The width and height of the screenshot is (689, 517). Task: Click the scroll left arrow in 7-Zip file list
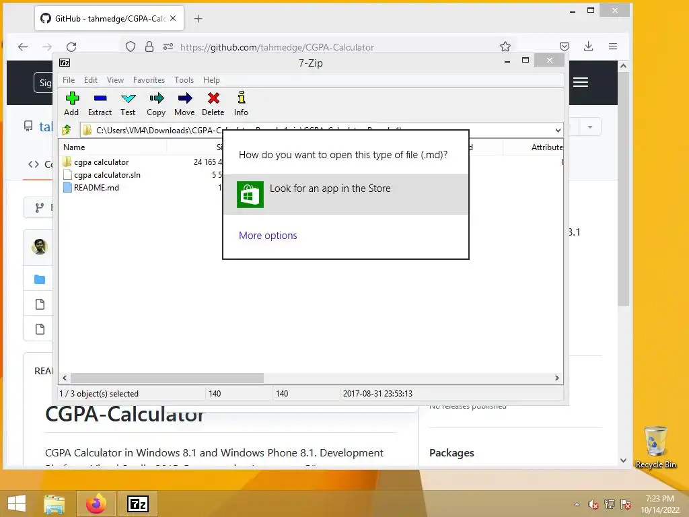coord(65,378)
